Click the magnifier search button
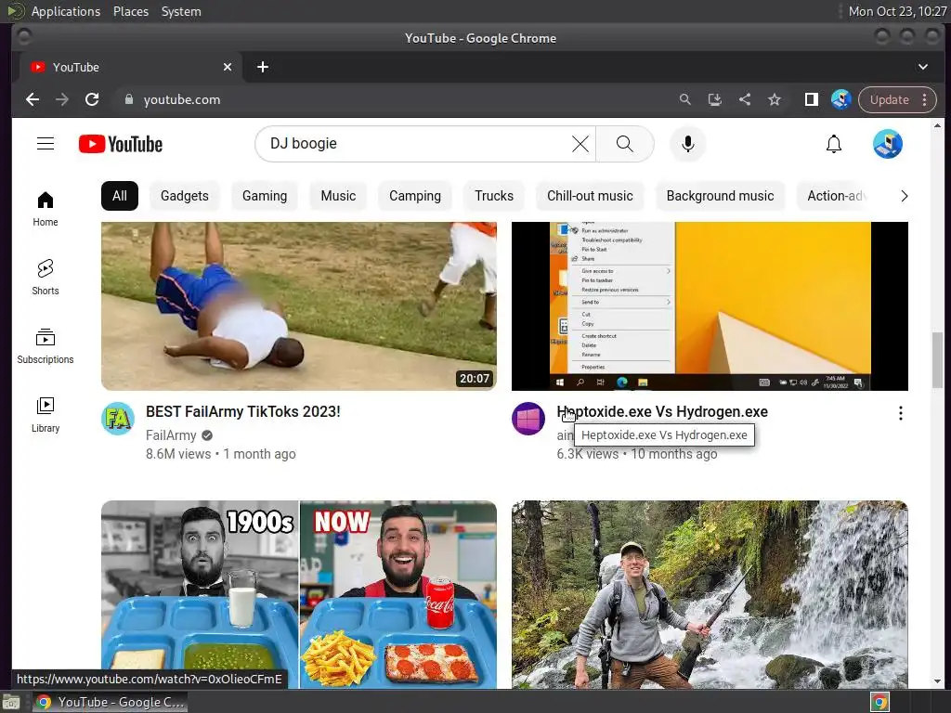This screenshot has width=951, height=713. coord(625,144)
